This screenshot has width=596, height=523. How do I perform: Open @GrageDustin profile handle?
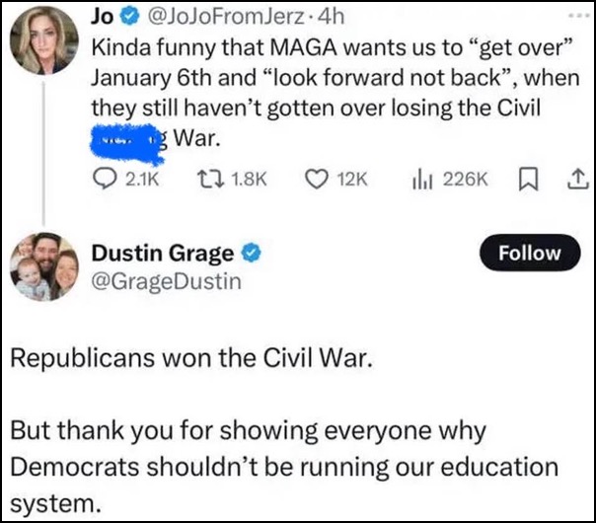pos(167,282)
